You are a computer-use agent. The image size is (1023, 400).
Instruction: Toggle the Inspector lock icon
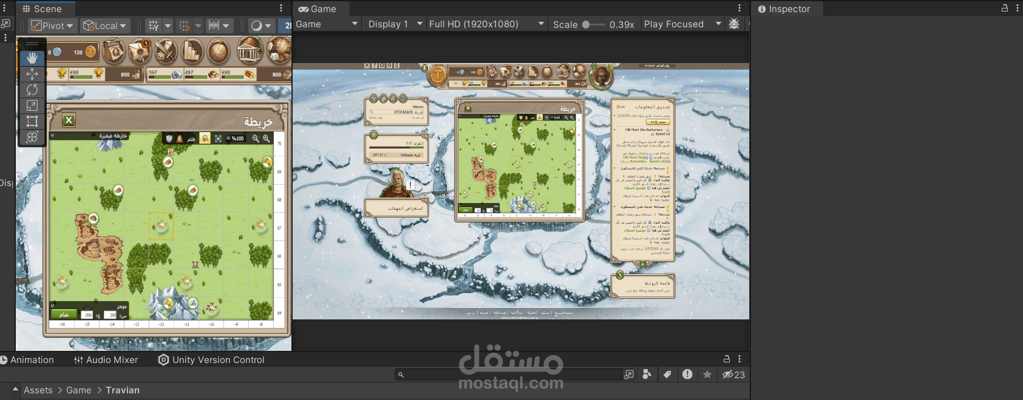point(1005,8)
